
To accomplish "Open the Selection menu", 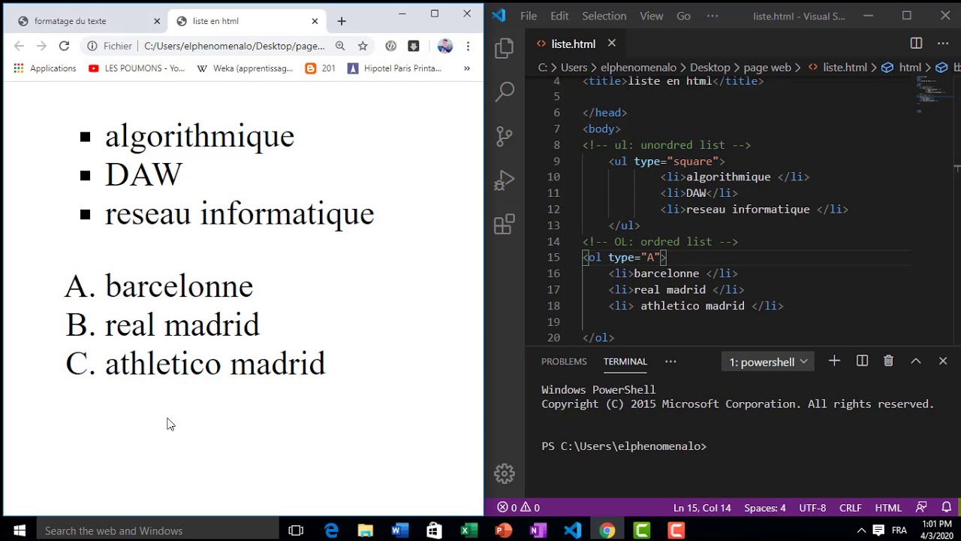I will click(x=604, y=16).
